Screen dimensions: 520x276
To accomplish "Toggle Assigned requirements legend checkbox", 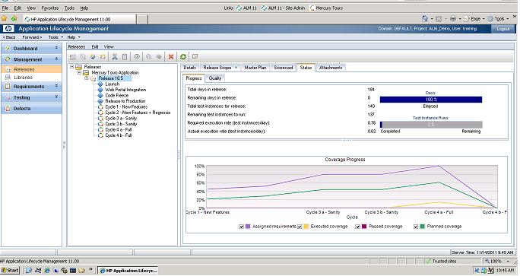I will pyautogui.click(x=242, y=227).
